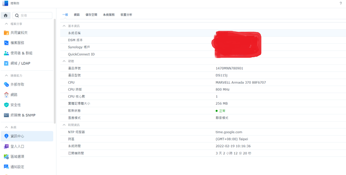The image size is (346, 175).
Task: Focus the 搜尋 search input field
Action: (32, 15)
